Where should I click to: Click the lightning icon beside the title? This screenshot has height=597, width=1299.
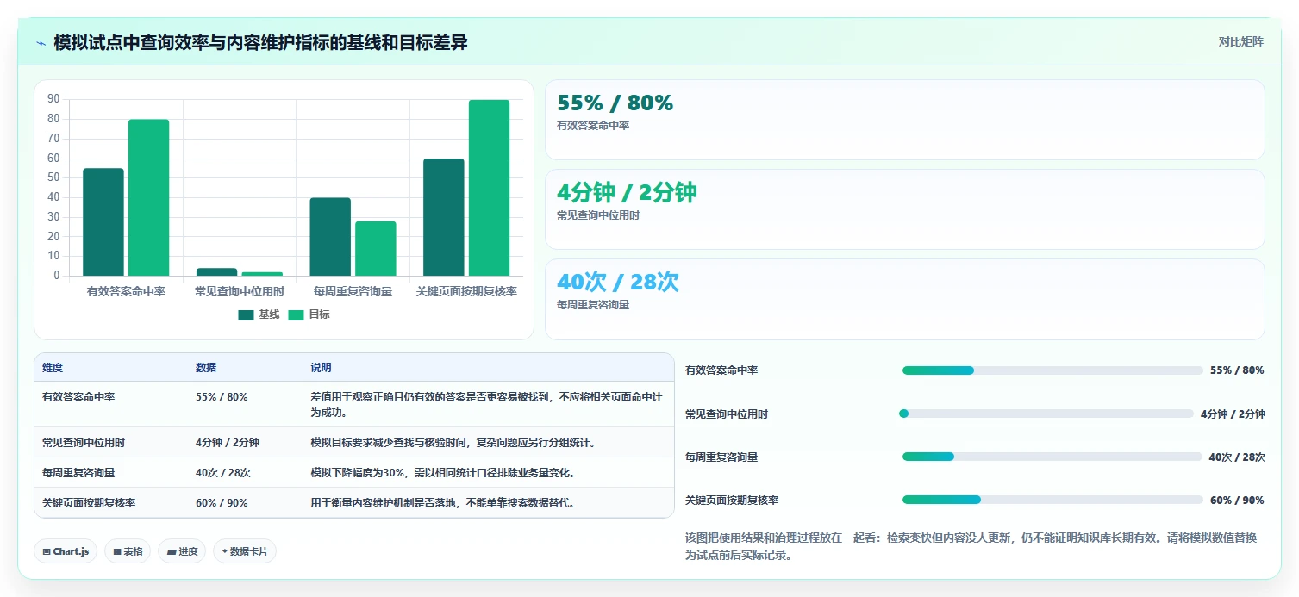click(x=41, y=43)
